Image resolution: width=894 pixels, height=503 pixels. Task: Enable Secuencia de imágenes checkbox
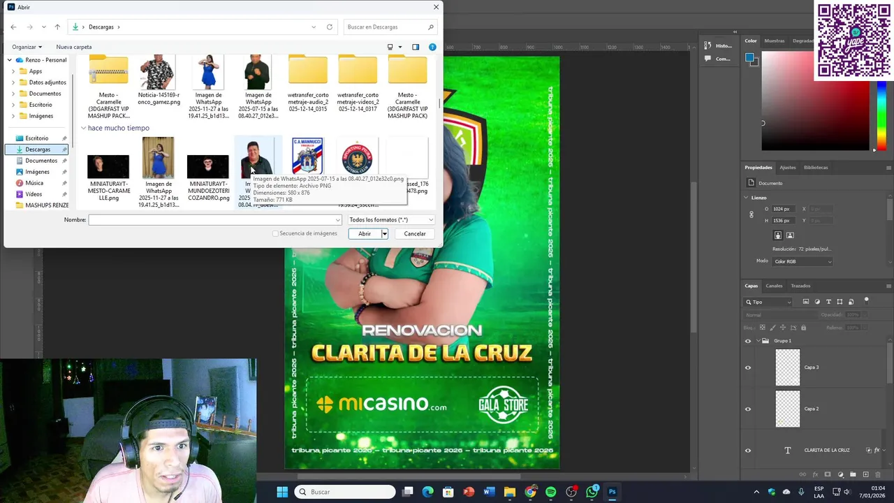275,233
